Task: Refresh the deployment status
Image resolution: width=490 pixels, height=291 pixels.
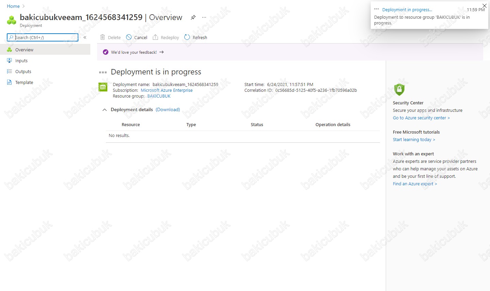Action: pos(196,37)
